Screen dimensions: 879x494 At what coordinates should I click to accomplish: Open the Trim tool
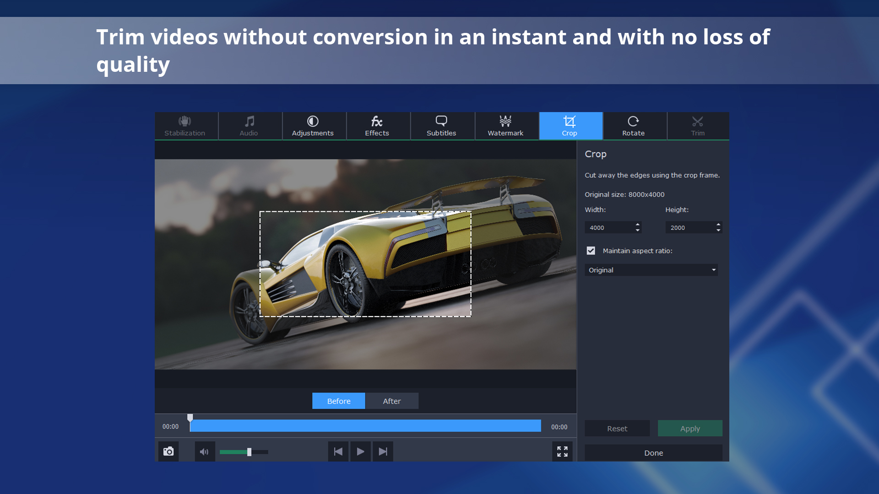698,126
